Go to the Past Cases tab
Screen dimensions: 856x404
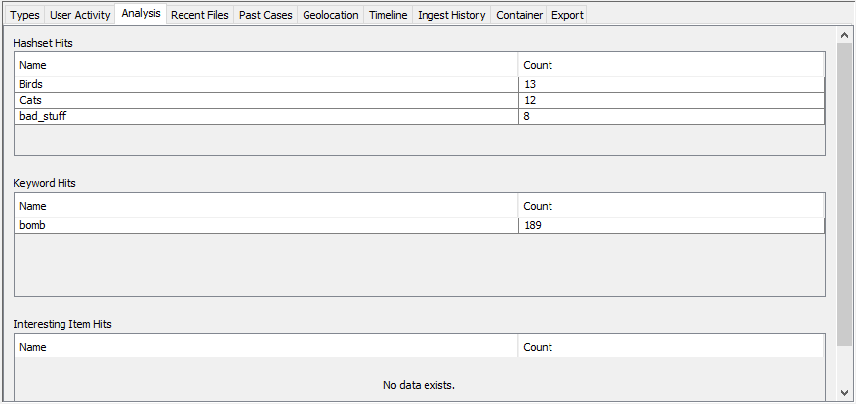[265, 15]
